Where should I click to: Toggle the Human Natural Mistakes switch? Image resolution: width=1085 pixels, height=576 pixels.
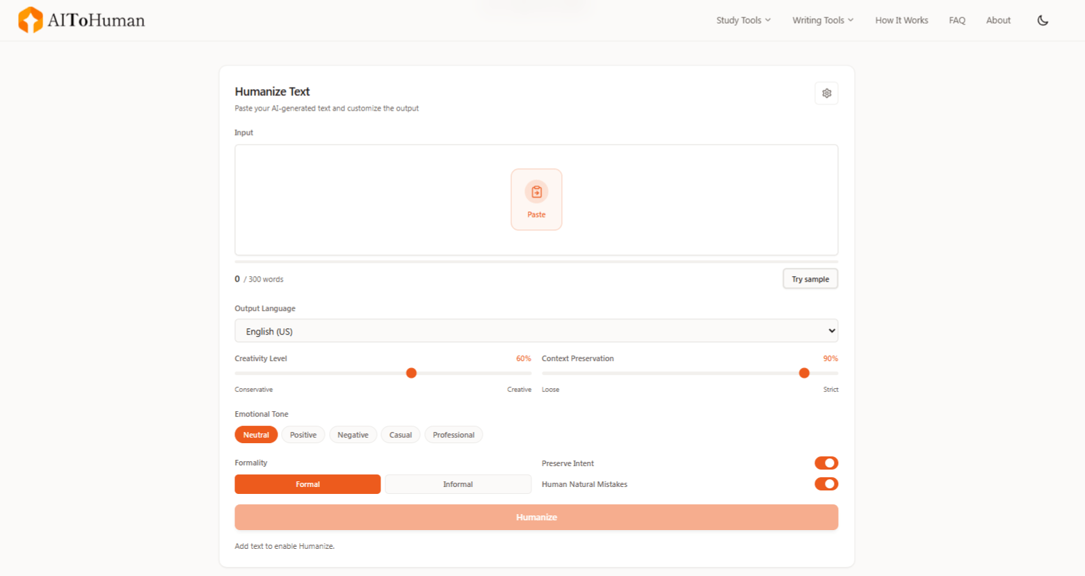tap(826, 484)
